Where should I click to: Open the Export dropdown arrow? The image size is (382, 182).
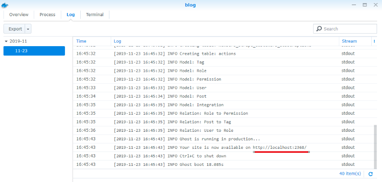click(28, 29)
